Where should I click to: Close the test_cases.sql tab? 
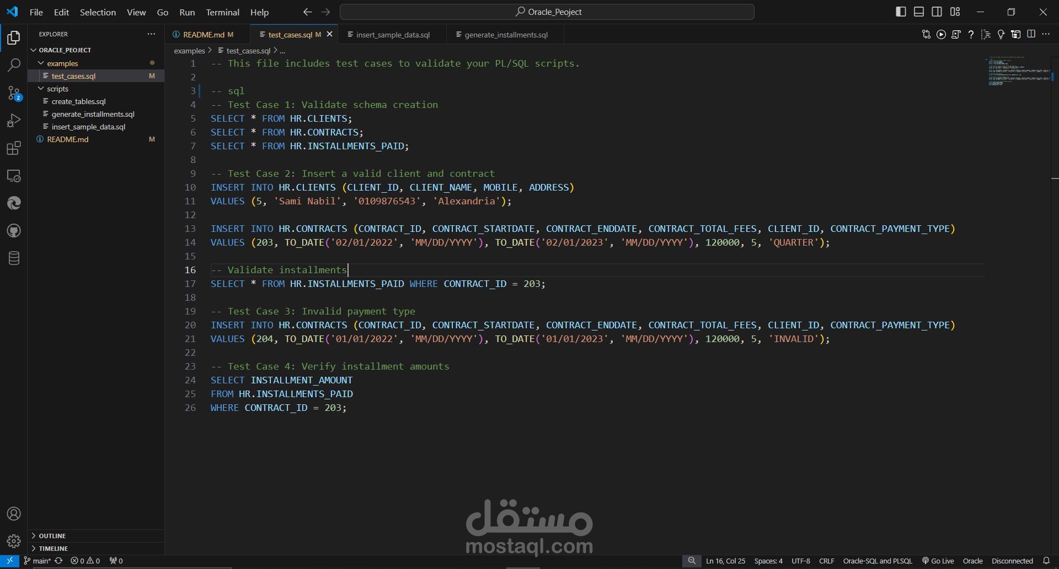click(x=330, y=34)
